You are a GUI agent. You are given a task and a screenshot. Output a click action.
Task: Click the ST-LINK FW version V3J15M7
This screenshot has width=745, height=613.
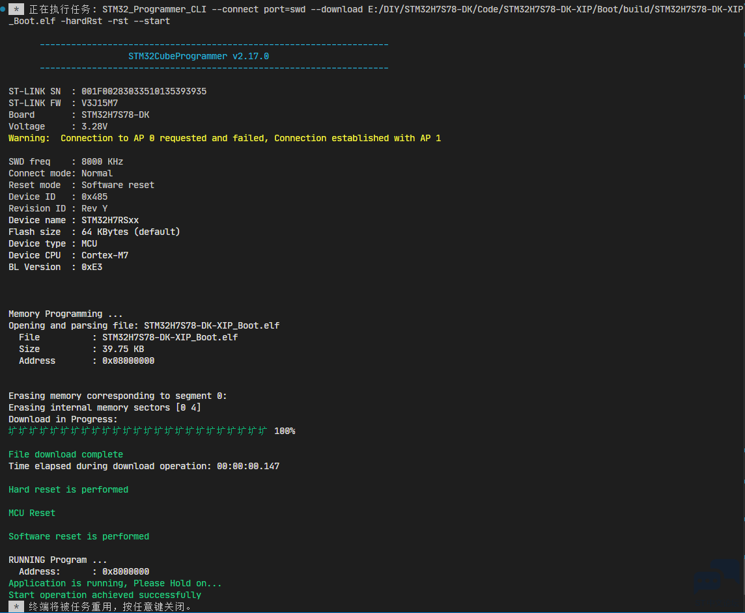point(100,103)
